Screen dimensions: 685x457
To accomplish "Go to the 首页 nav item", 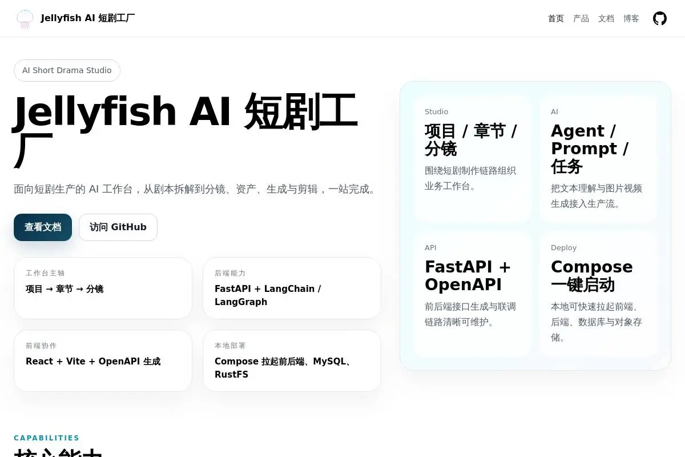I will [556, 18].
